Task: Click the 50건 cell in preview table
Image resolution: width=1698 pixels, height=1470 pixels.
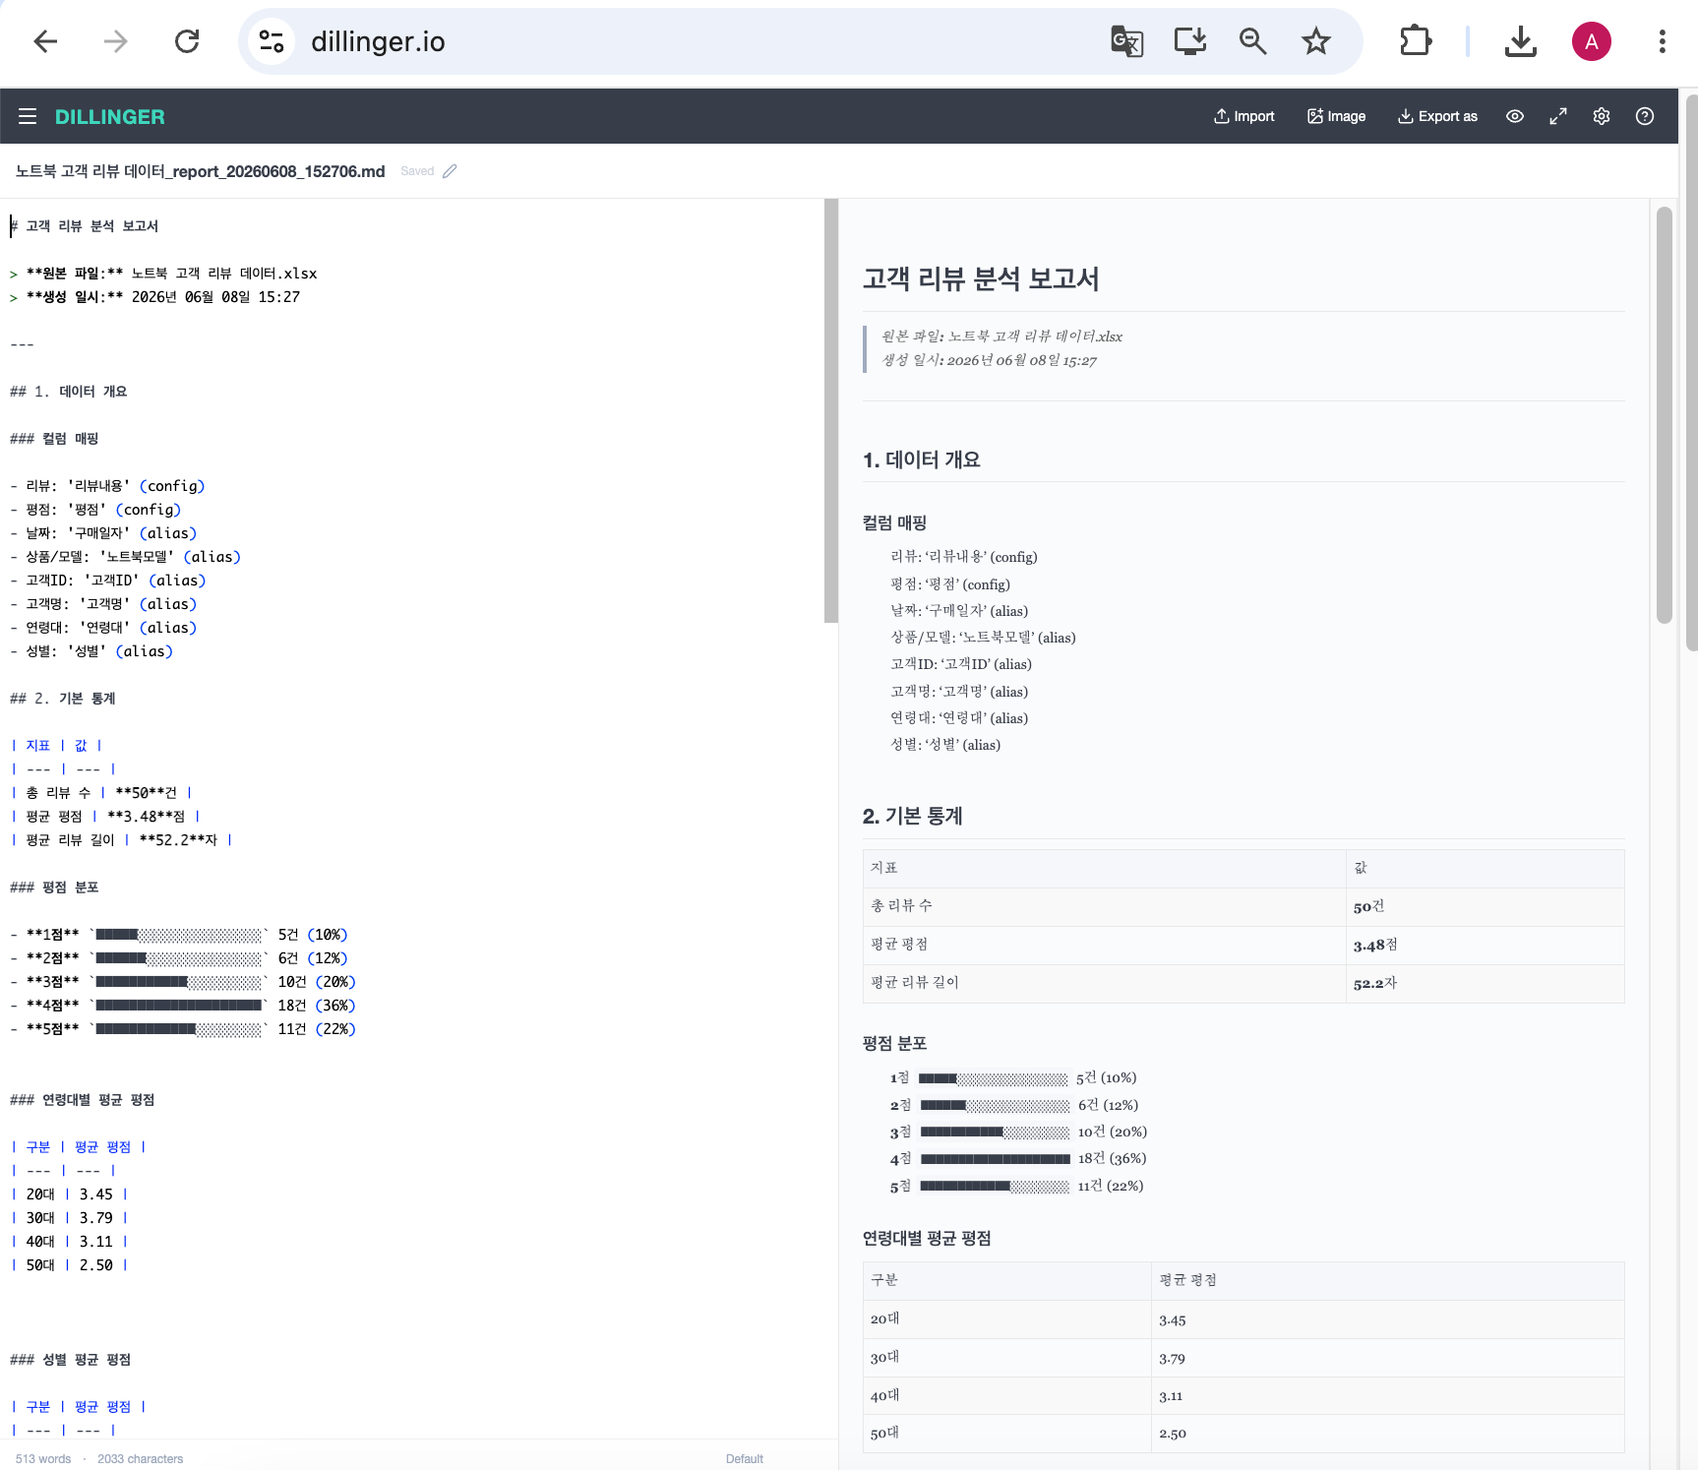Action: tap(1485, 907)
